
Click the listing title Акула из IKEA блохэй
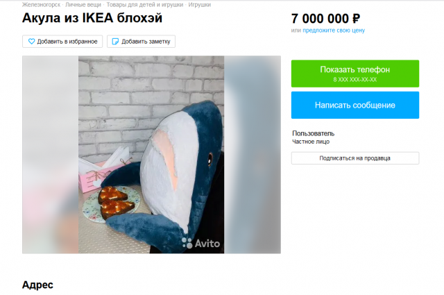[92, 18]
